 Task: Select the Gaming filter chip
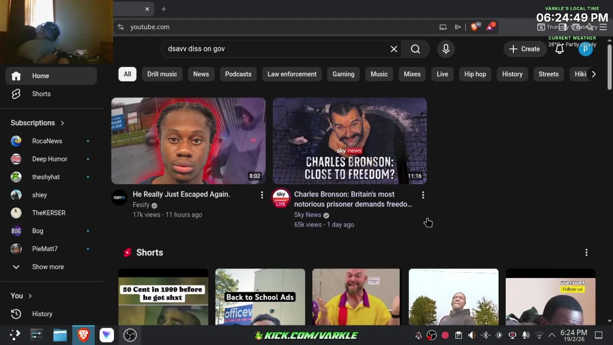coord(343,74)
